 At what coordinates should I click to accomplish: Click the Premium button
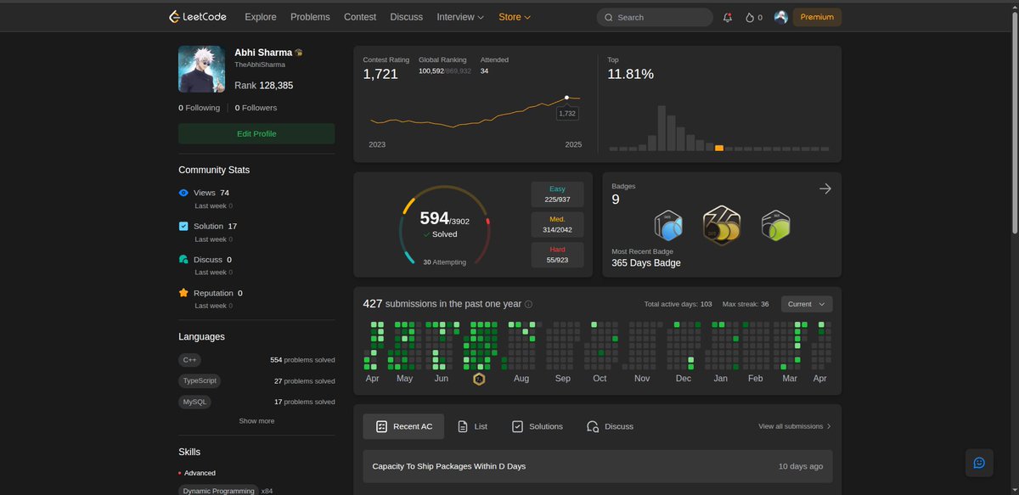pos(817,17)
